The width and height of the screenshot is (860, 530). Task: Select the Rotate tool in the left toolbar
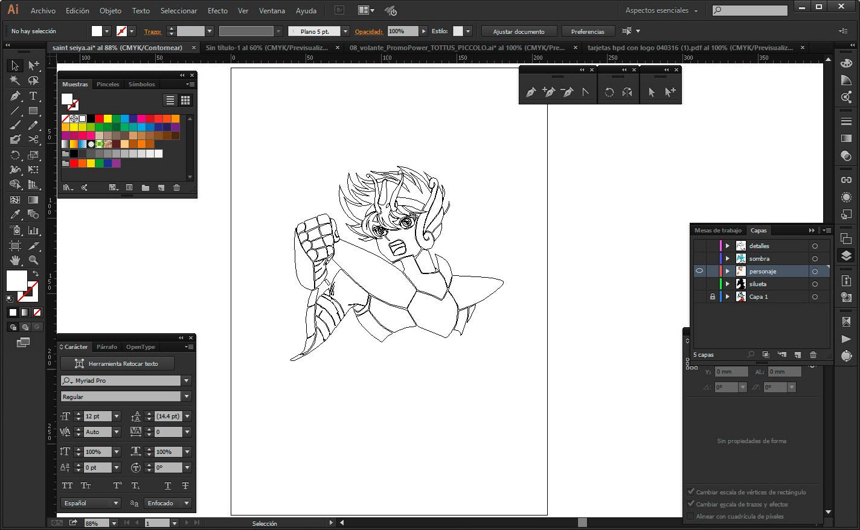click(15, 155)
